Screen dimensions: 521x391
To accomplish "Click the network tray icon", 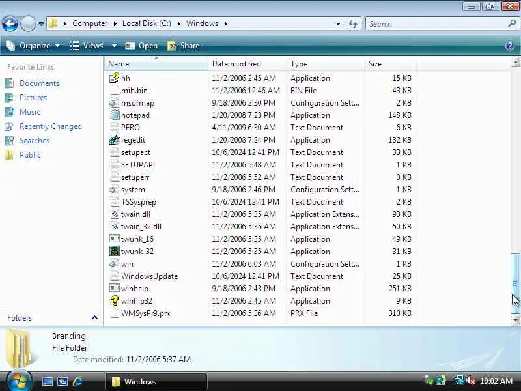I will pyautogui.click(x=459, y=381).
